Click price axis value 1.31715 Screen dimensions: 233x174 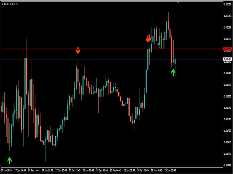pyautogui.click(x=228, y=165)
